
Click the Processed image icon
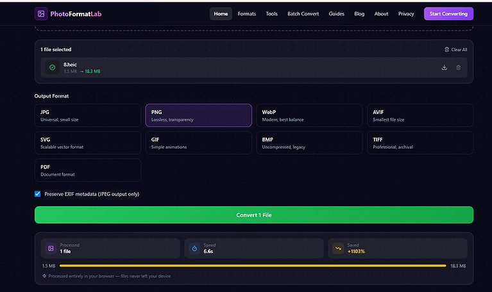click(51, 248)
